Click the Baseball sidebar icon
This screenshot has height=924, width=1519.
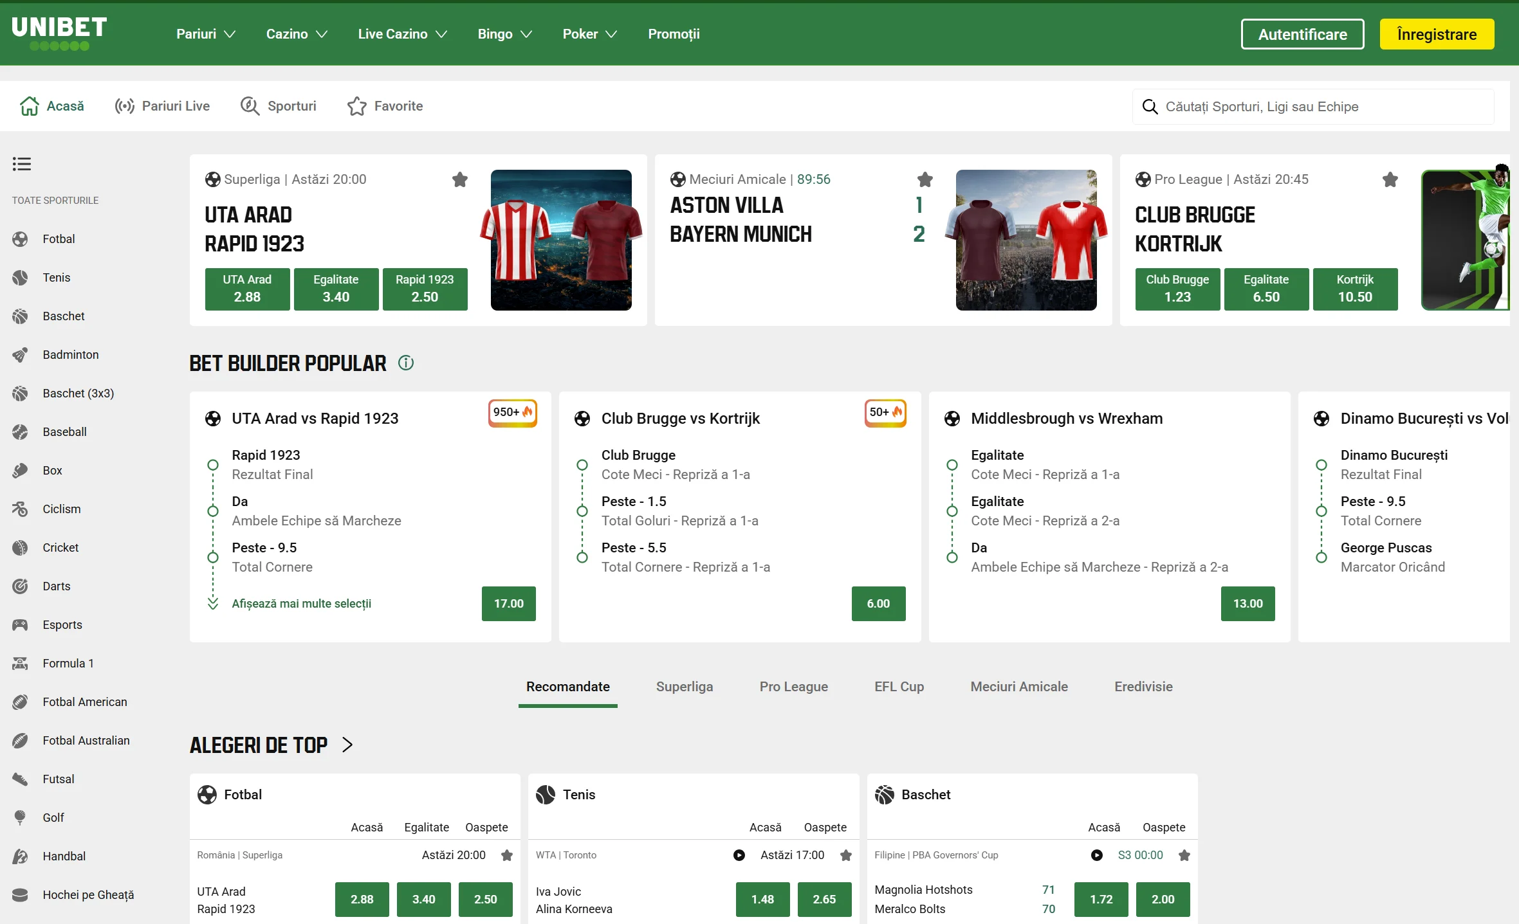(20, 432)
